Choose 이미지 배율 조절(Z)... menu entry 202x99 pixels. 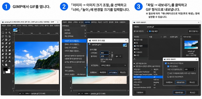74,51
